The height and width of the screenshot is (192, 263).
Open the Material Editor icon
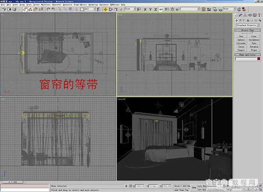(209, 9)
